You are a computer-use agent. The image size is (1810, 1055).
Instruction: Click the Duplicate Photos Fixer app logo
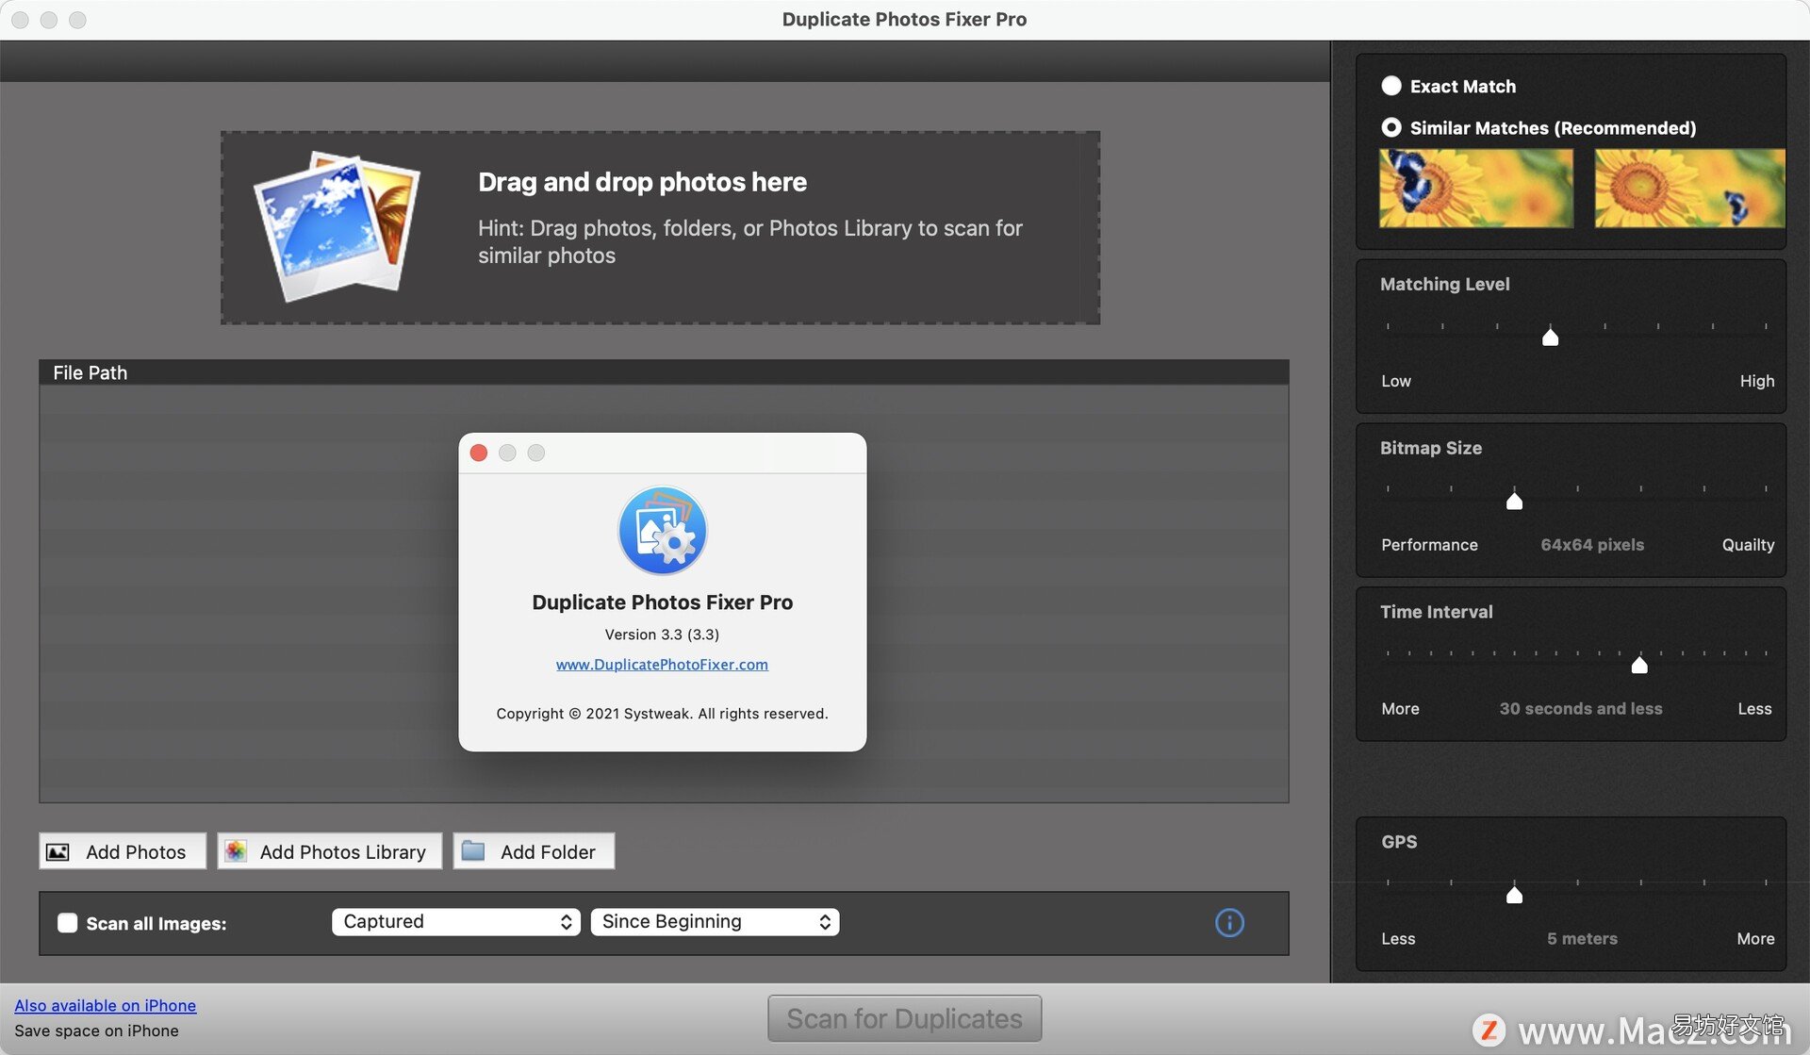click(662, 531)
